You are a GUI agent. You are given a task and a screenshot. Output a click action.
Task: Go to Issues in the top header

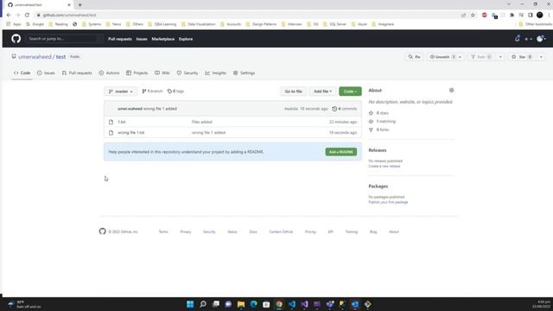[x=142, y=39]
